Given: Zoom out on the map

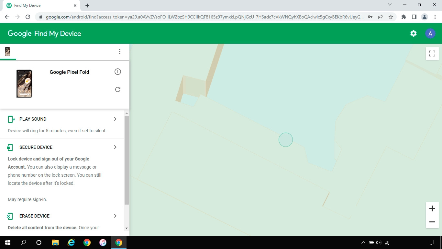Looking at the screenshot, I should pyautogui.click(x=432, y=222).
